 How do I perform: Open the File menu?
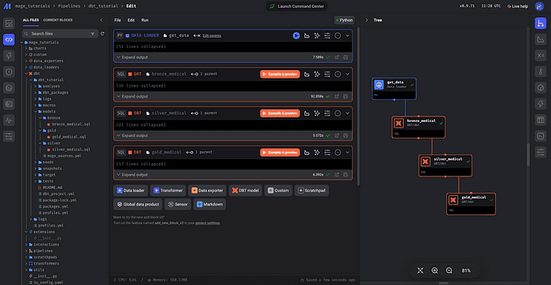(118, 20)
